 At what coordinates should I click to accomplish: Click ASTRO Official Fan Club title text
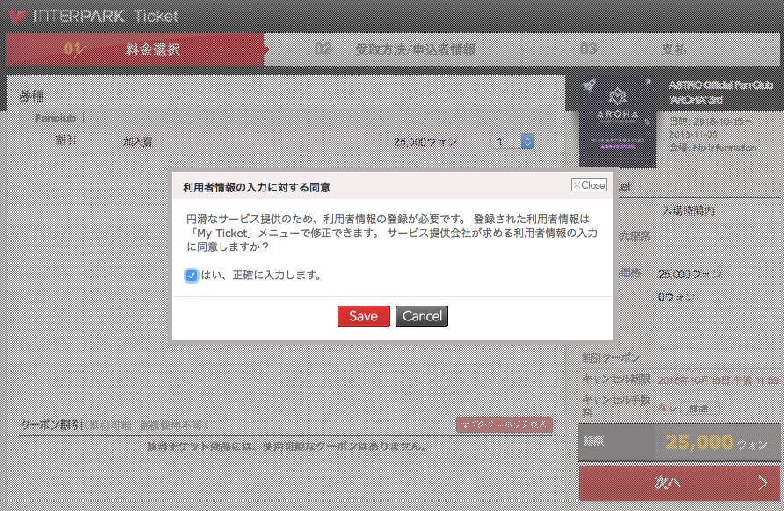[x=721, y=92]
